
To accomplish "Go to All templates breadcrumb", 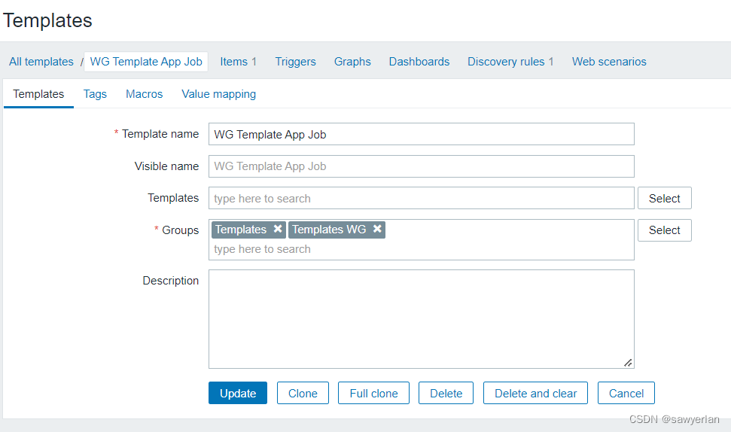I will (41, 62).
